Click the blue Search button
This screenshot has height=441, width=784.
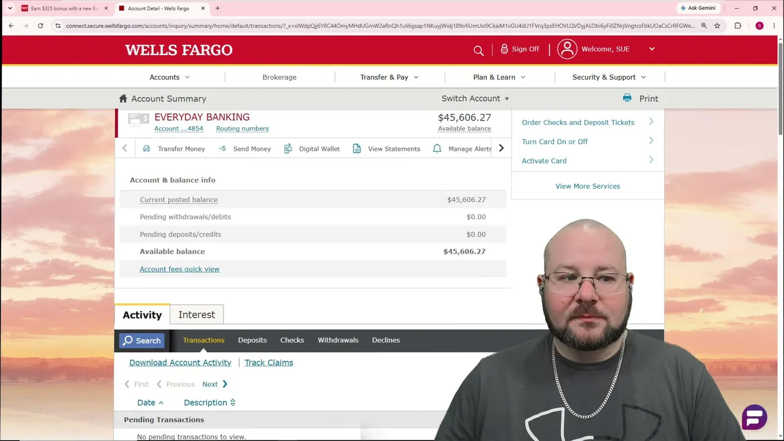pos(141,341)
